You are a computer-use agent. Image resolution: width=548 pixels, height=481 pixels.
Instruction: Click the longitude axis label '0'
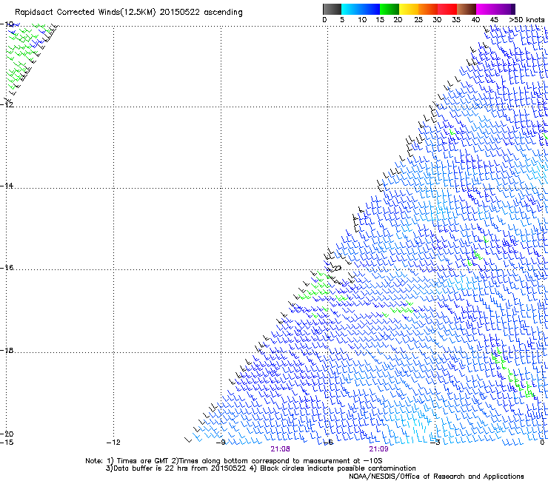tap(542, 443)
